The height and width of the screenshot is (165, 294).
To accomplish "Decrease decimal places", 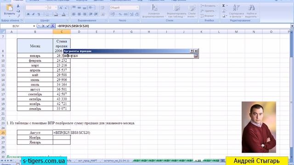I will [x=137, y=14].
